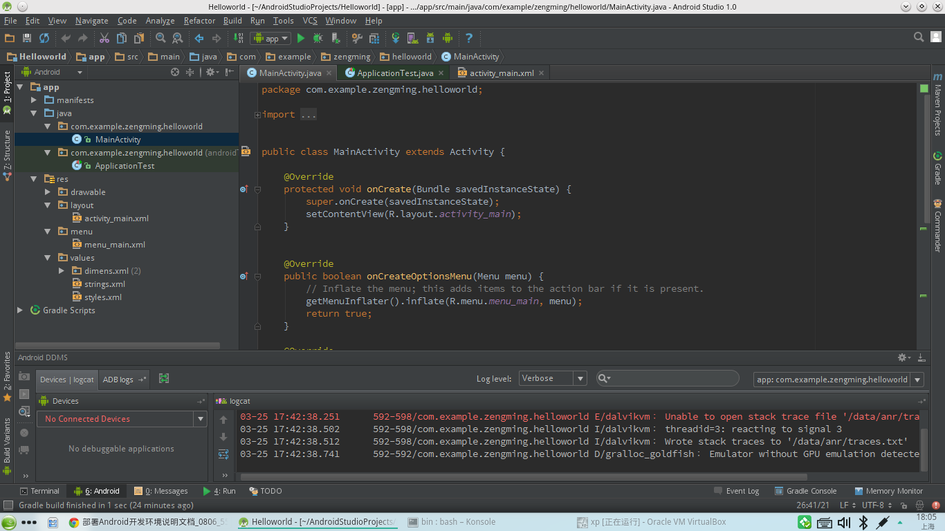Expand the folded import block in editor

tap(258, 115)
